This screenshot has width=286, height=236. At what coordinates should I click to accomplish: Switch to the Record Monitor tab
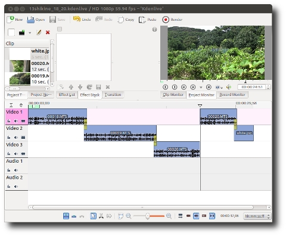[x=232, y=95]
